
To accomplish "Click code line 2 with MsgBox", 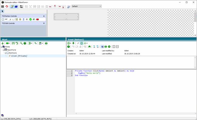I will tap(89, 73).
